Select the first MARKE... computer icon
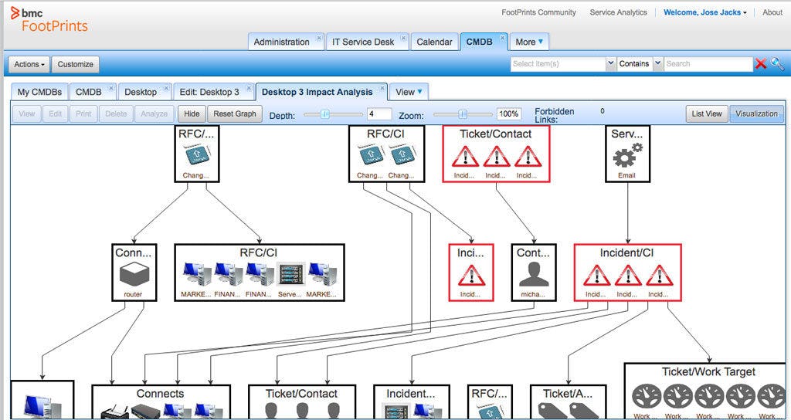The height and width of the screenshot is (420, 791). 197,275
